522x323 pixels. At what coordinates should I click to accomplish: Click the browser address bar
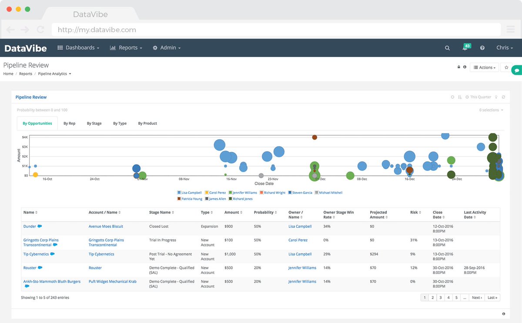click(276, 30)
